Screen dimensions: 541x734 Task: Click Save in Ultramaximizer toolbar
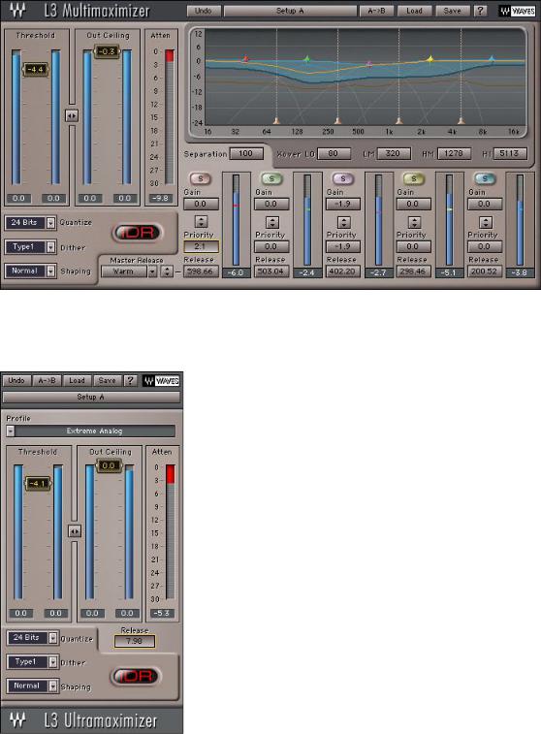pos(108,381)
